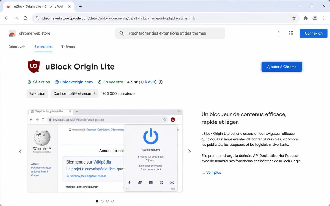Minimize the browser window

click(x=301, y=6)
